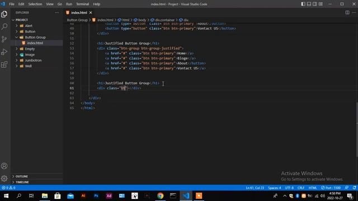Open Google Chrome from taskbar
The width and height of the screenshot is (358, 201).
coord(161,196)
